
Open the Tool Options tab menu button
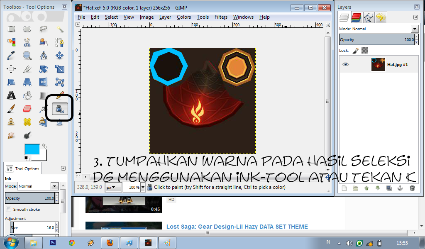point(63,168)
